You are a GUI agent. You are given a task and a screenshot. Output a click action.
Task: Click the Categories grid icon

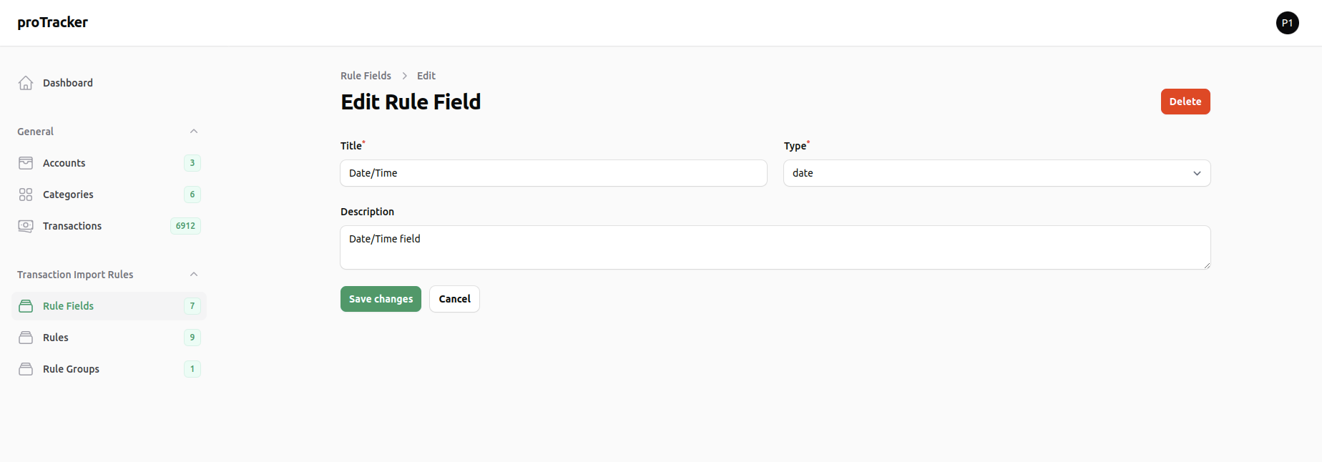coord(26,195)
